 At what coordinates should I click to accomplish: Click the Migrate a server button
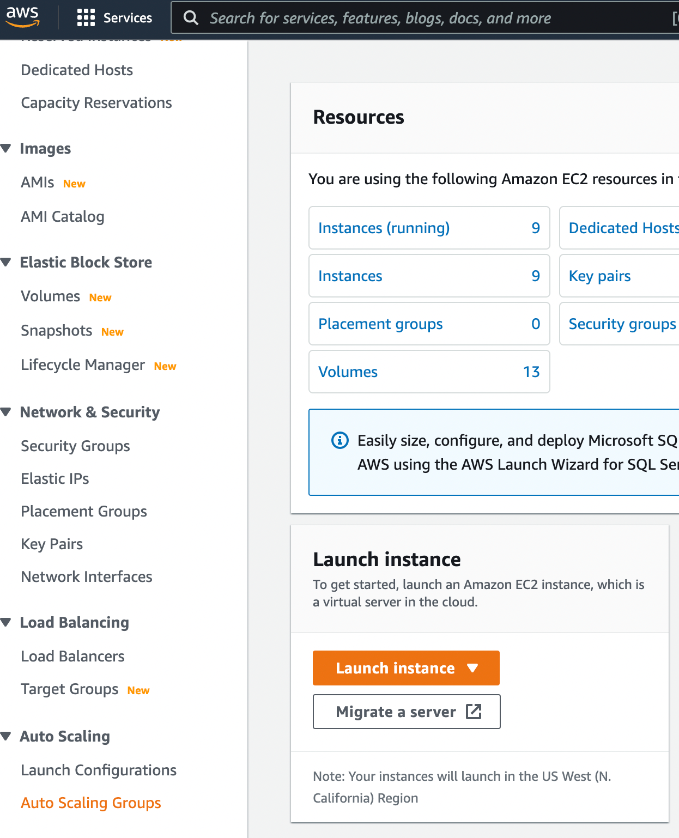point(407,712)
